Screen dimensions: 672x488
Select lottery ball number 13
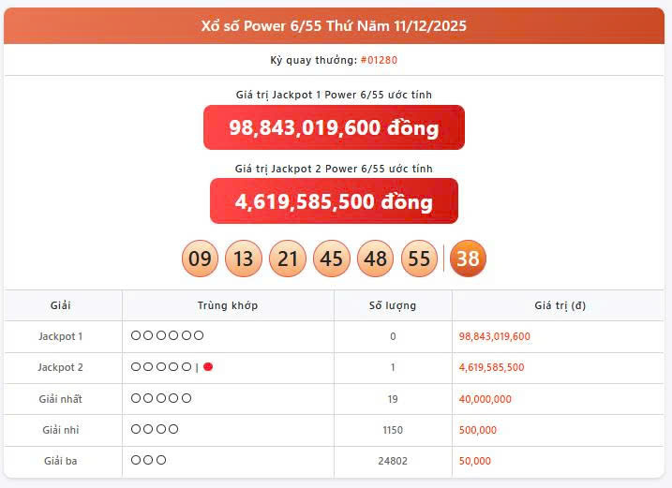[244, 259]
